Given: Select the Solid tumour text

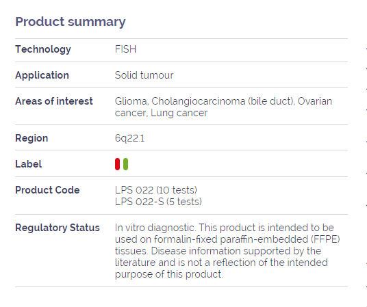Looking at the screenshot, I should [x=144, y=75].
